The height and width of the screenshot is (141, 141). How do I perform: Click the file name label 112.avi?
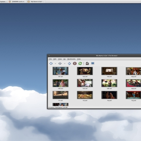(x=85, y=100)
